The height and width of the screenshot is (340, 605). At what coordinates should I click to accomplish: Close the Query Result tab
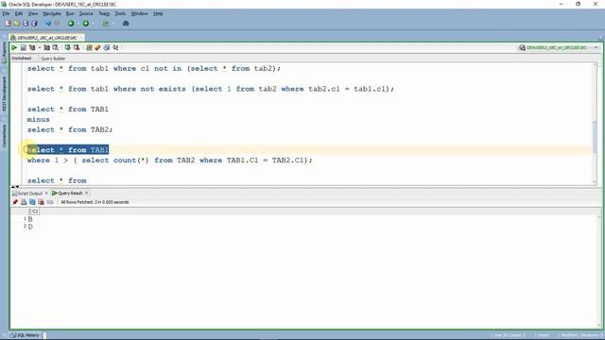(87, 193)
